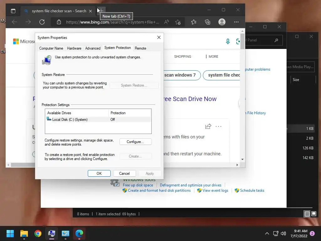Image resolution: width=321 pixels, height=241 pixels.
Task: Switch to Hardware tab
Action: 74,48
